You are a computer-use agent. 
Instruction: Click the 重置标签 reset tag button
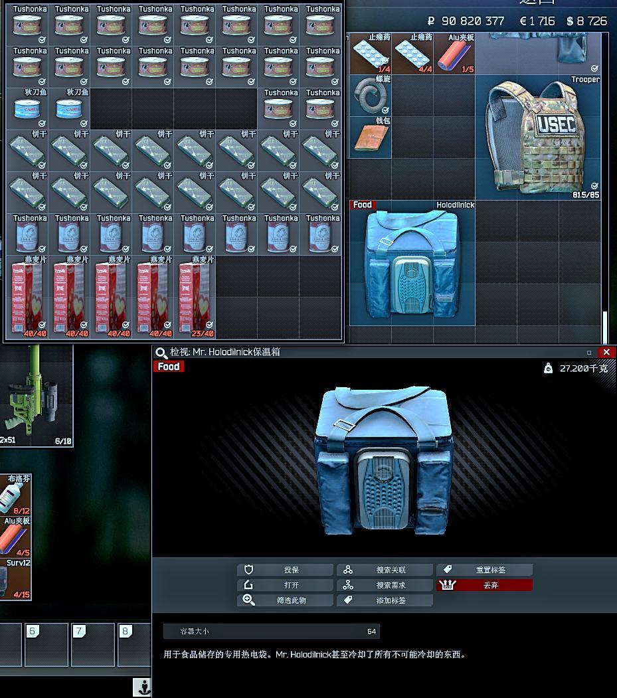pos(485,570)
